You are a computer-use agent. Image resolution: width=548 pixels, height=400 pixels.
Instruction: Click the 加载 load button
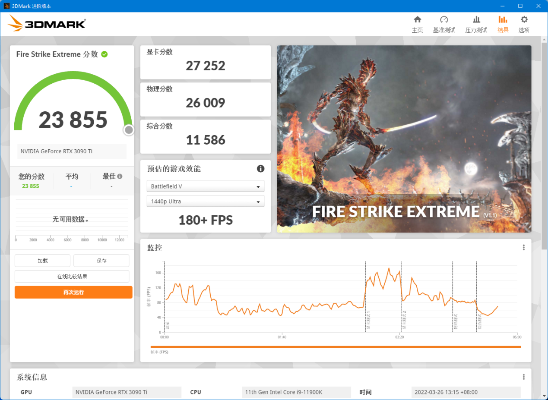(42, 261)
